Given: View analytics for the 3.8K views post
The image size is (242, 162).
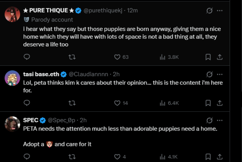Looking at the screenshot, I should [x=162, y=57].
